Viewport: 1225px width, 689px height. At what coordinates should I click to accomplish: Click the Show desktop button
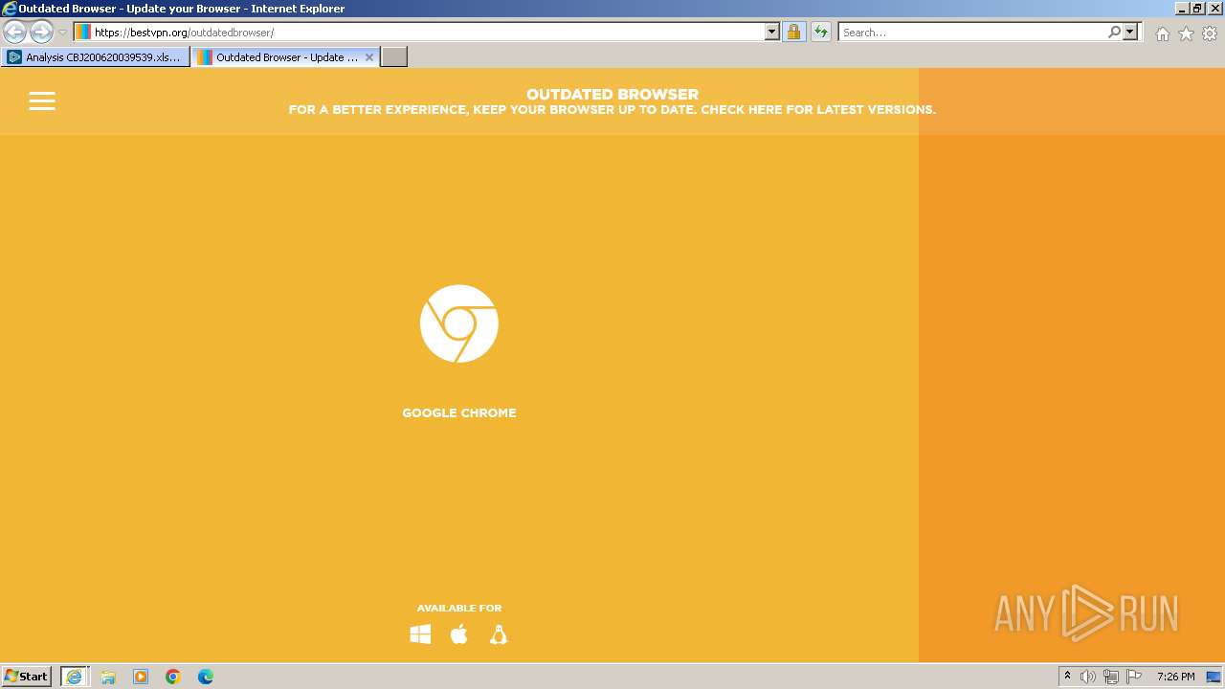(1214, 677)
